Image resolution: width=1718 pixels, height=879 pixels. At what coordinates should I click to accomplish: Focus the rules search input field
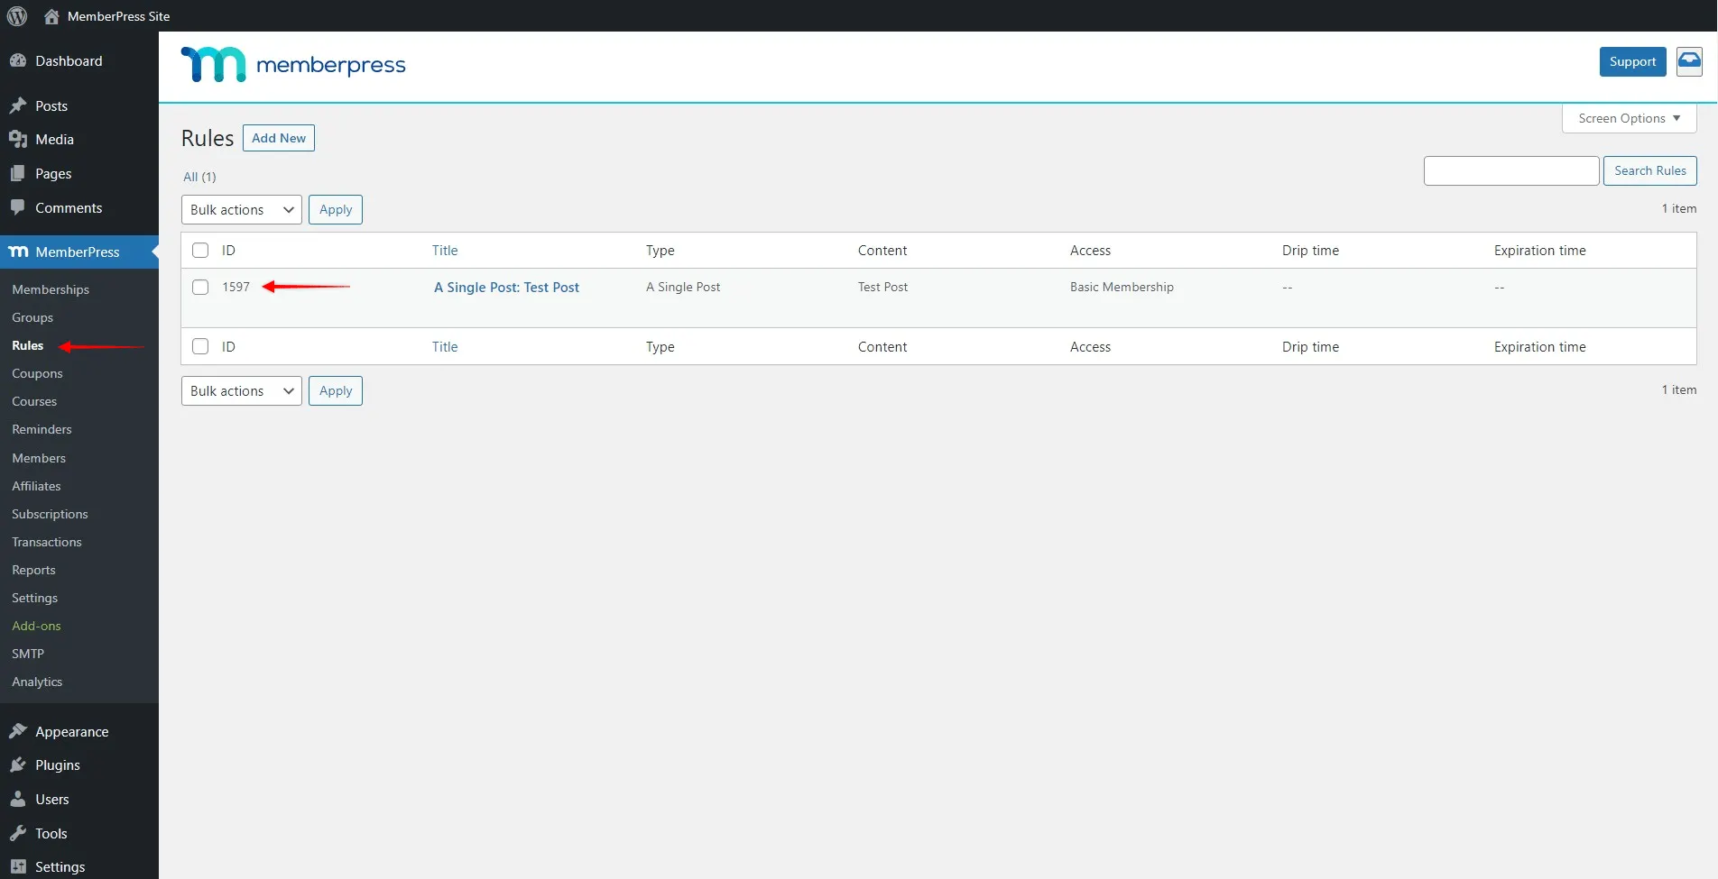pos(1511,170)
